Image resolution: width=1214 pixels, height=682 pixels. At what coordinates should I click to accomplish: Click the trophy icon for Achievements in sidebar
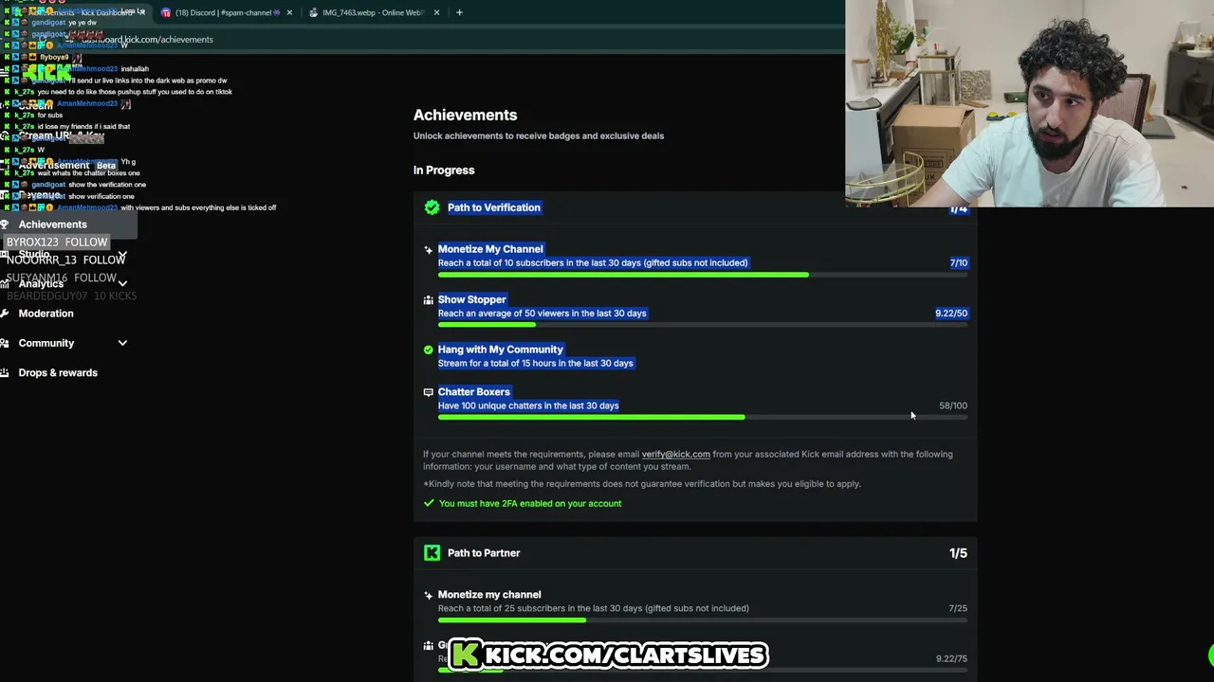click(x=5, y=224)
